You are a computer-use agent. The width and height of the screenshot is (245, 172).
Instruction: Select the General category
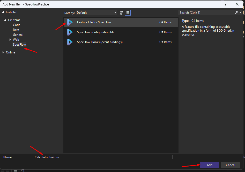click(x=18, y=35)
